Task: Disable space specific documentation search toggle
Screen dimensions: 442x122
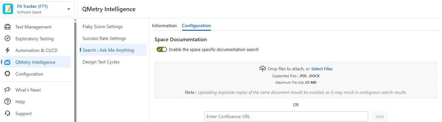Action: pyautogui.click(x=162, y=49)
